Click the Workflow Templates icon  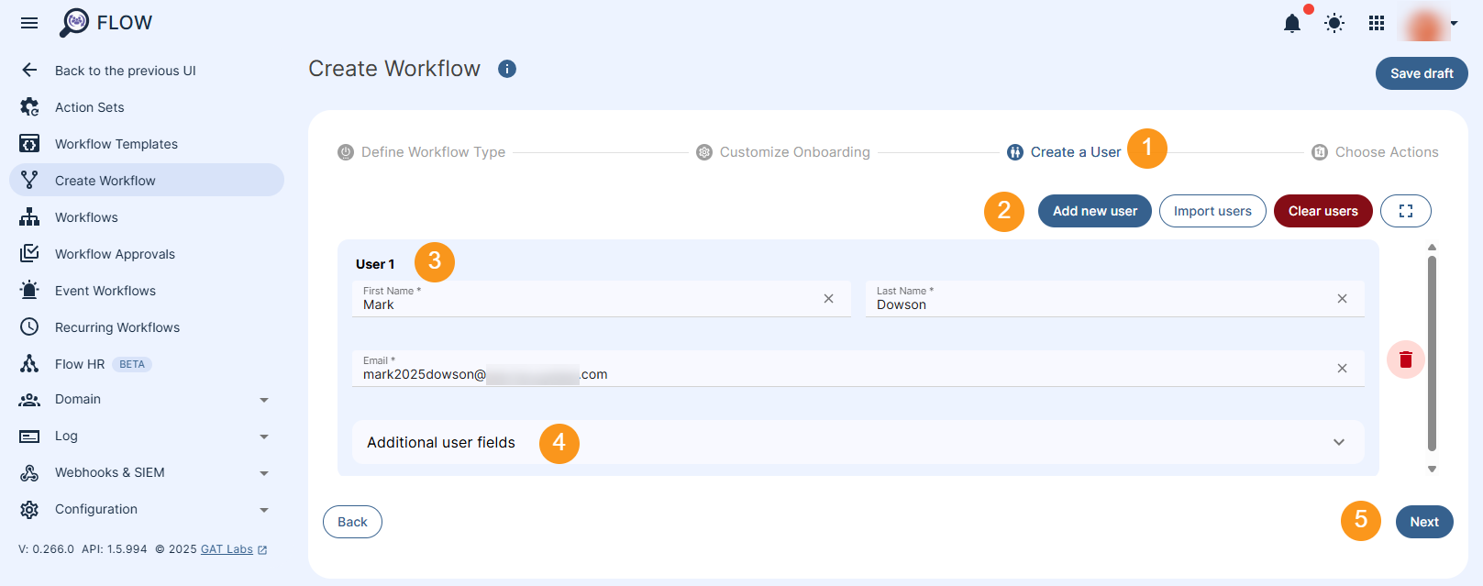tap(29, 144)
